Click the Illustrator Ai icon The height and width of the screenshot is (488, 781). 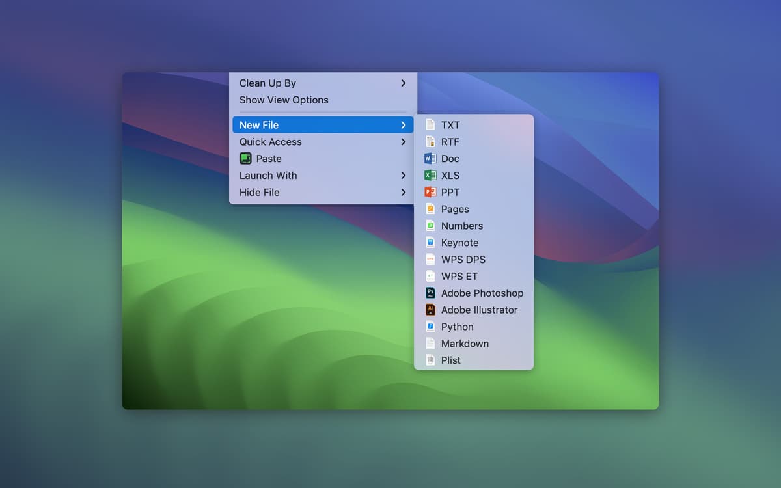(430, 310)
